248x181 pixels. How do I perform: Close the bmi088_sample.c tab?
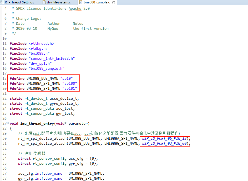(x=113, y=2)
